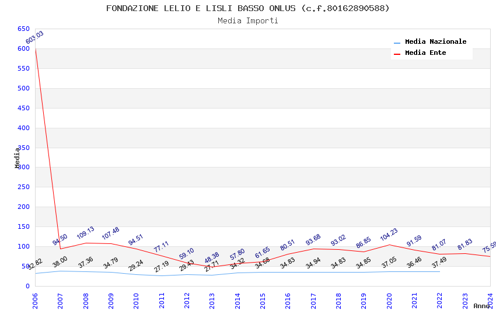The width and height of the screenshot is (496, 321).
Task: Click the 37.36 national average label
Action: click(85, 263)
